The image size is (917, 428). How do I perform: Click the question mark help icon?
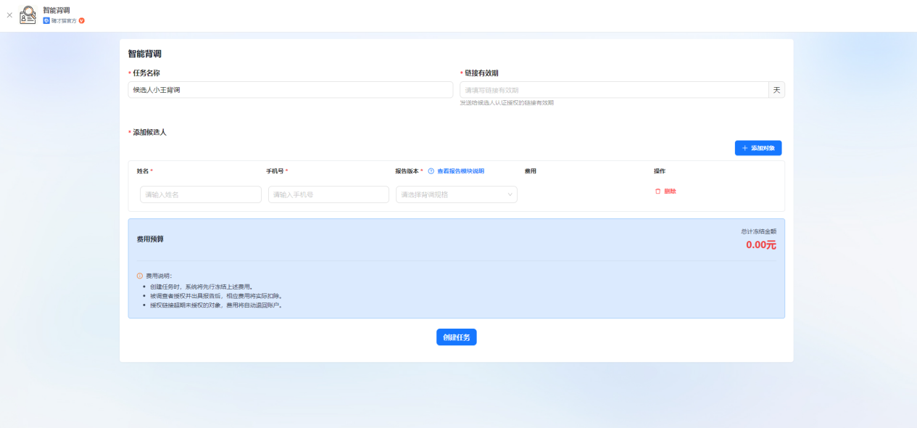pyautogui.click(x=431, y=171)
